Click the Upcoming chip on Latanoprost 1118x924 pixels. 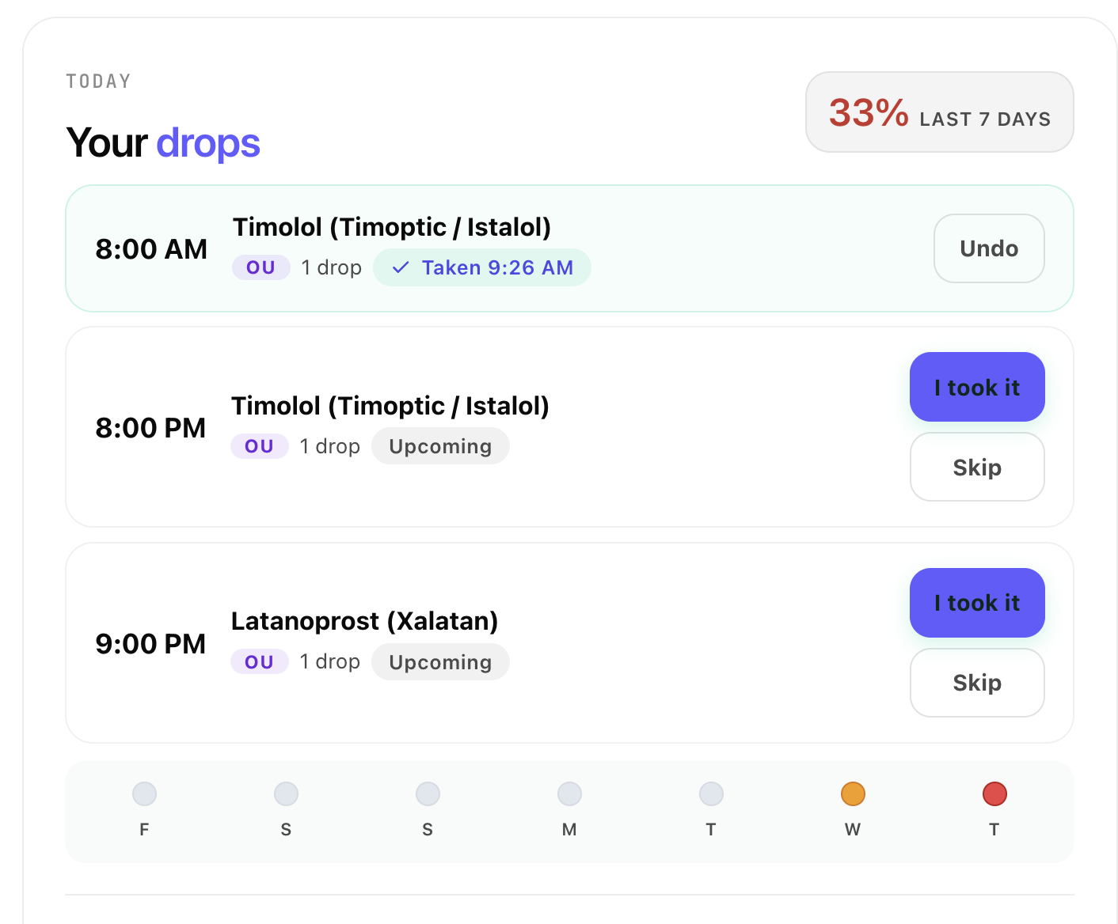tap(440, 662)
